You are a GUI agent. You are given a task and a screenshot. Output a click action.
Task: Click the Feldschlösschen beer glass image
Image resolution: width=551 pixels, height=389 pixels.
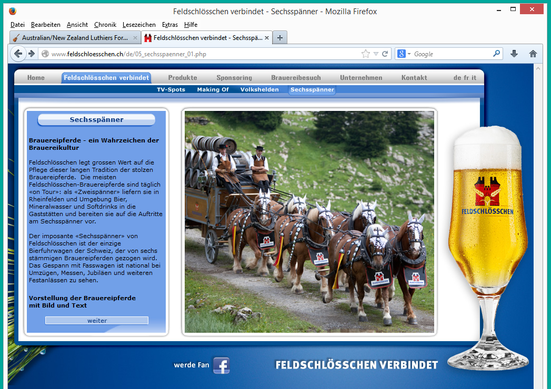coord(488,248)
